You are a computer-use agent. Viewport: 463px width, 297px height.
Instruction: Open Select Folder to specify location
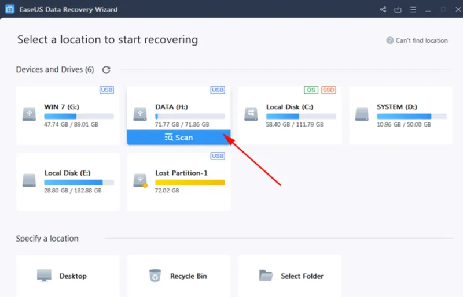[x=290, y=276]
